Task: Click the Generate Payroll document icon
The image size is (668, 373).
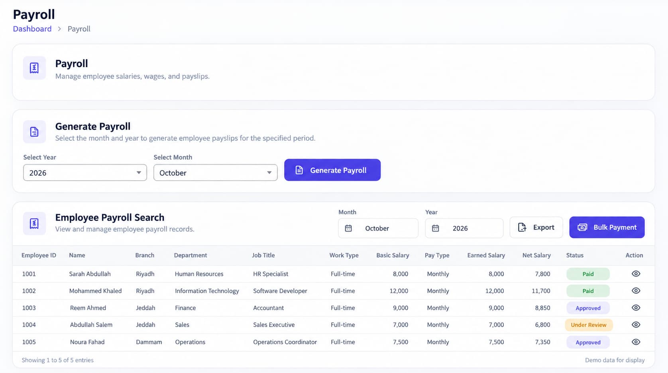Action: (34, 132)
